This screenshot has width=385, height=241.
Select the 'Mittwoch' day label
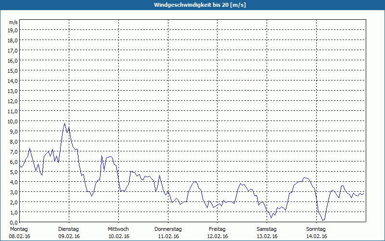tap(118, 229)
